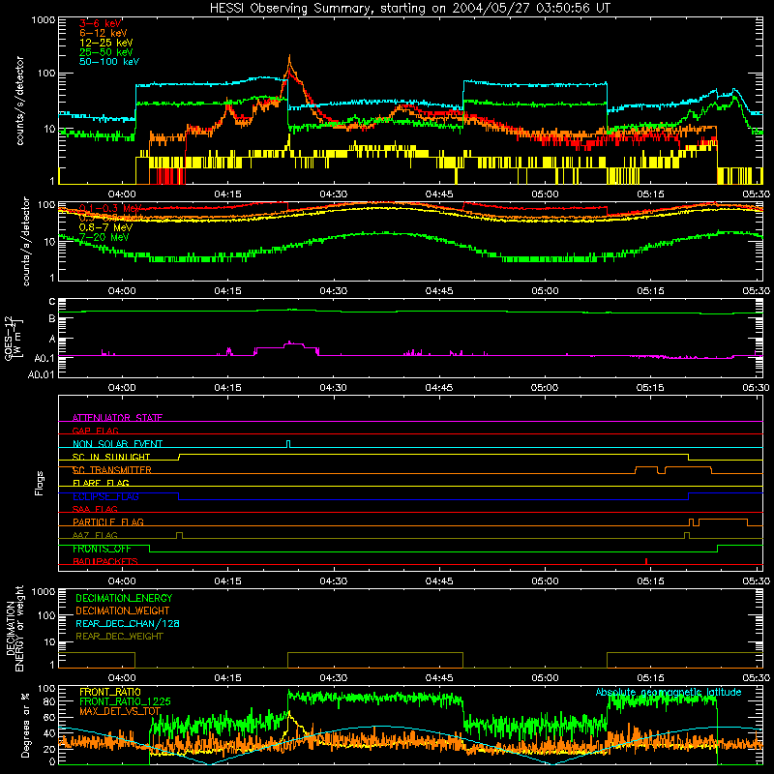Click the Absolute geomagnetic latitude legend label
The height and width of the screenshot is (774, 774).
tap(669, 692)
